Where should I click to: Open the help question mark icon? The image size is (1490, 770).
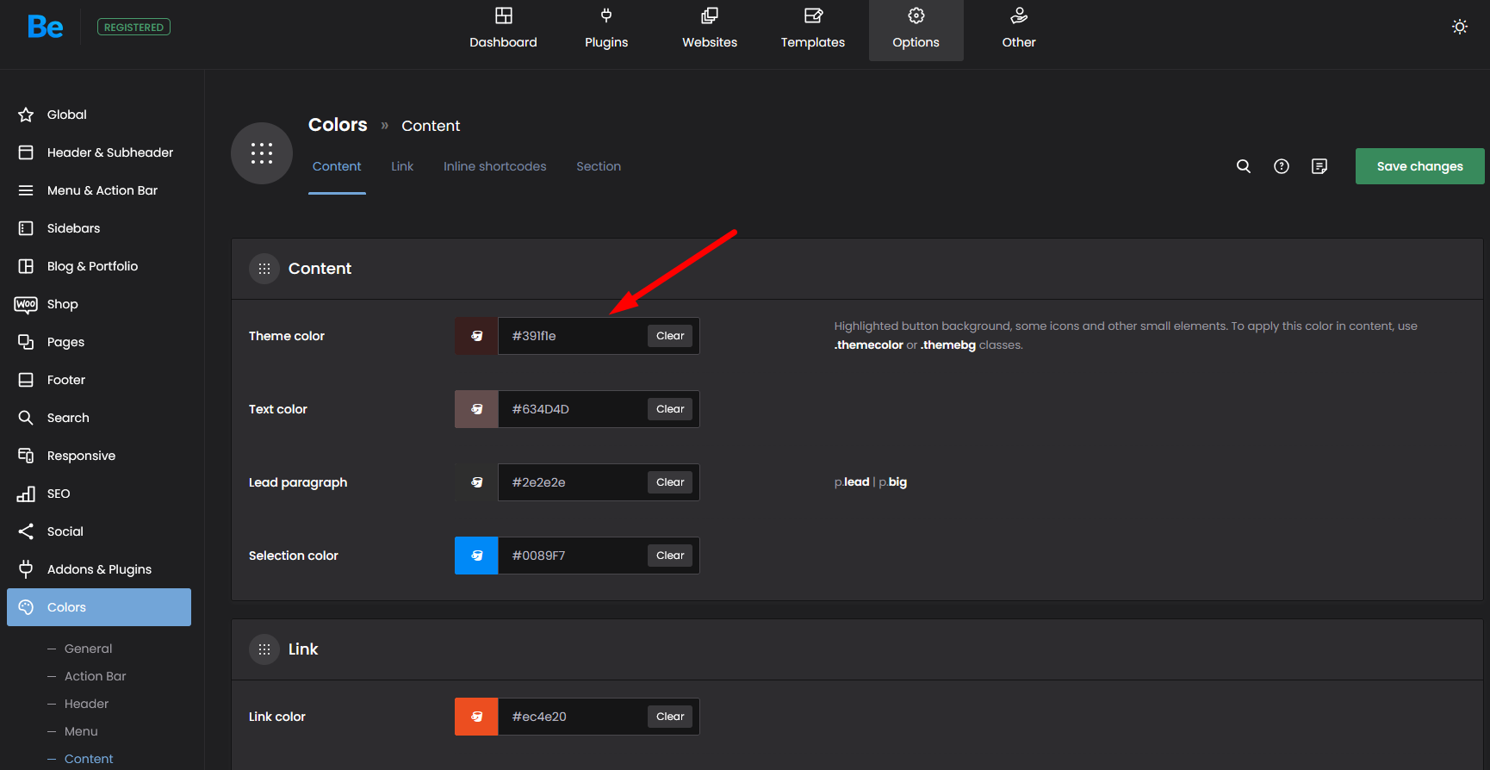[x=1282, y=166]
